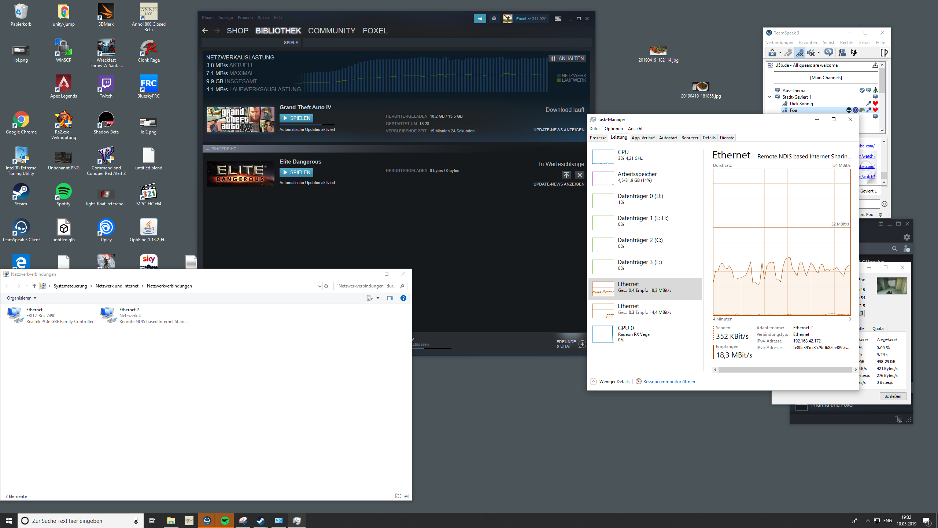
Task: Toggle speaker mute in TeamSpeak toolbar
Action: 810,52
